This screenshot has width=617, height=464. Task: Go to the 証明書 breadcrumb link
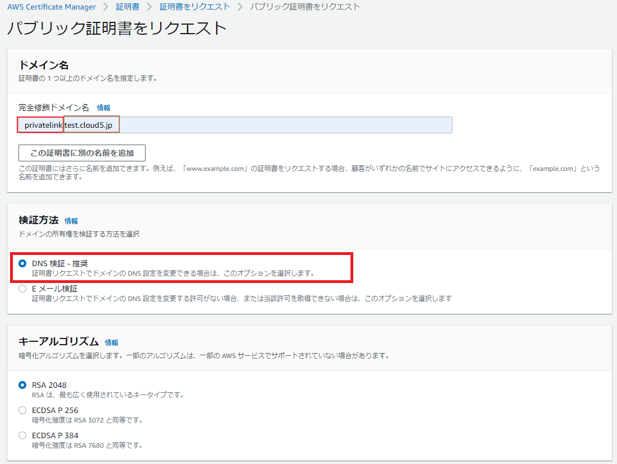click(x=128, y=7)
